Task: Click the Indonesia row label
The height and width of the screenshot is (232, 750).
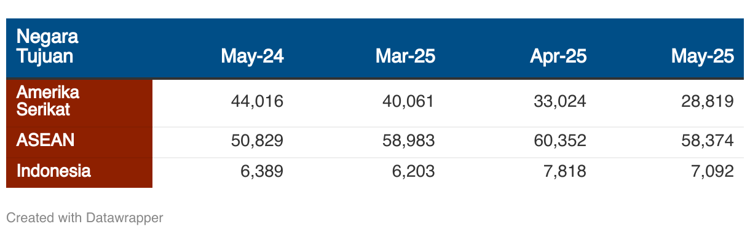Action: 53,171
